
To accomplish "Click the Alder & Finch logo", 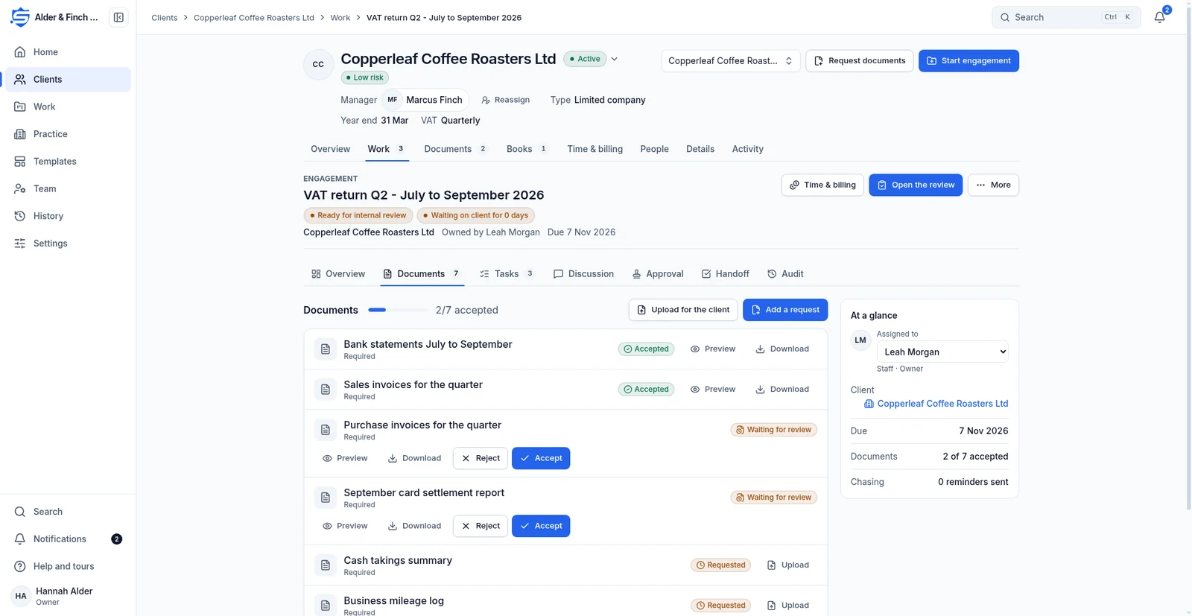I will click(x=20, y=17).
